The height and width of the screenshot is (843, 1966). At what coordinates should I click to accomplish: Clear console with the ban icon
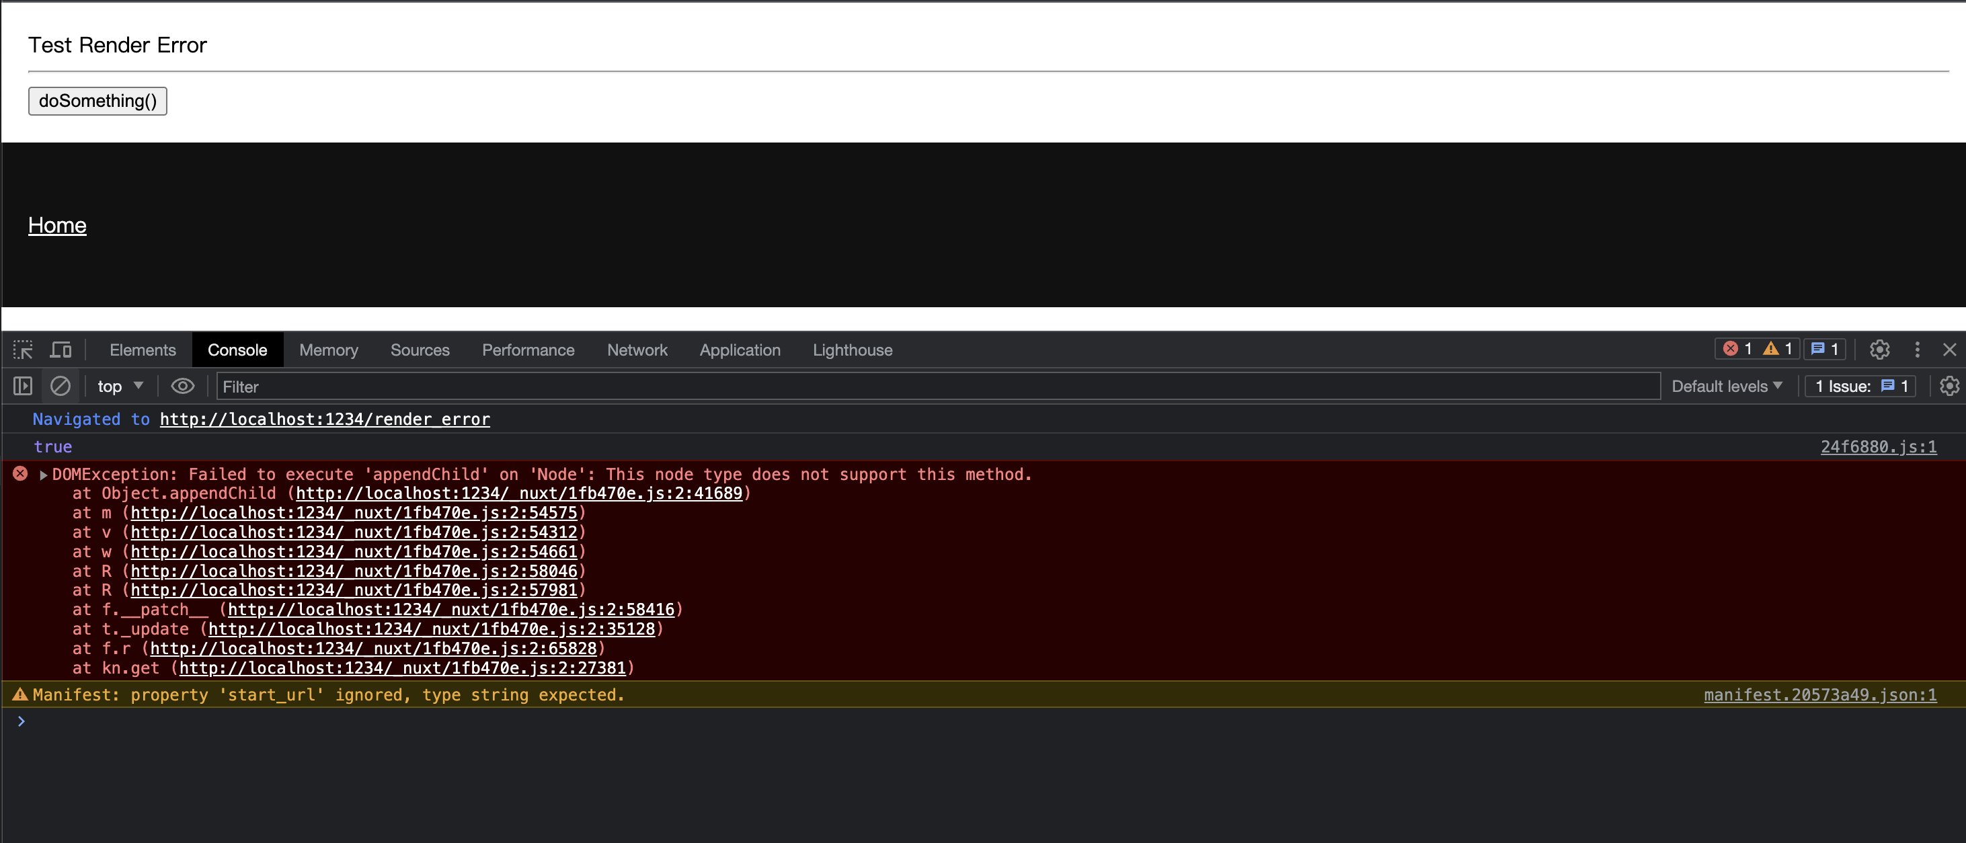(61, 386)
